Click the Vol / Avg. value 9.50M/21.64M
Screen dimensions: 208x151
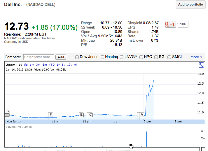pos(110,36)
